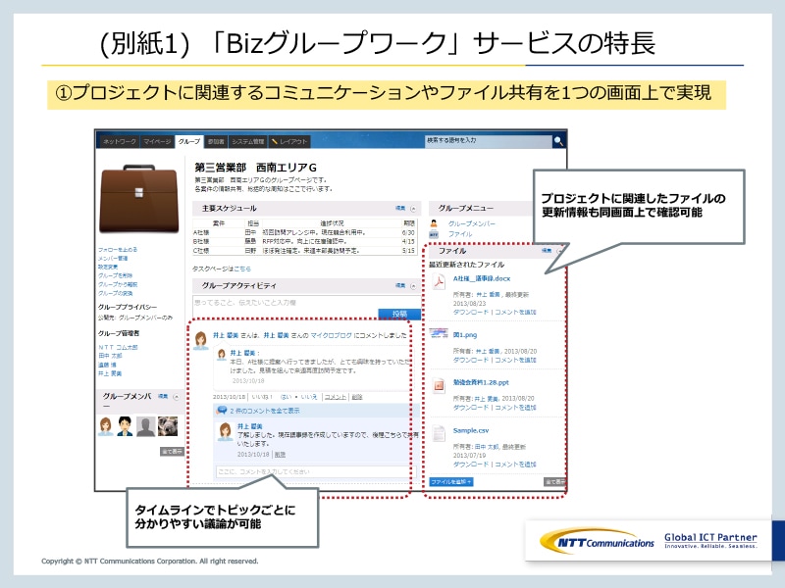Open NTT コム太郎 administrator link
Screen dimensions: 785x588
coord(118,347)
